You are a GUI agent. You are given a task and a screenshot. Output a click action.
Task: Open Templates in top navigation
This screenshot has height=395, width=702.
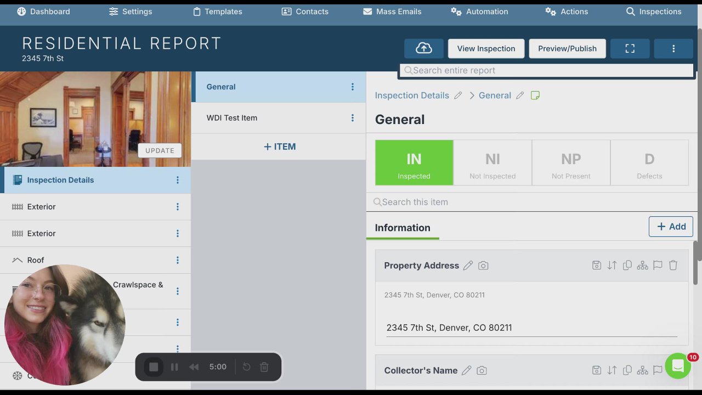[x=218, y=12]
